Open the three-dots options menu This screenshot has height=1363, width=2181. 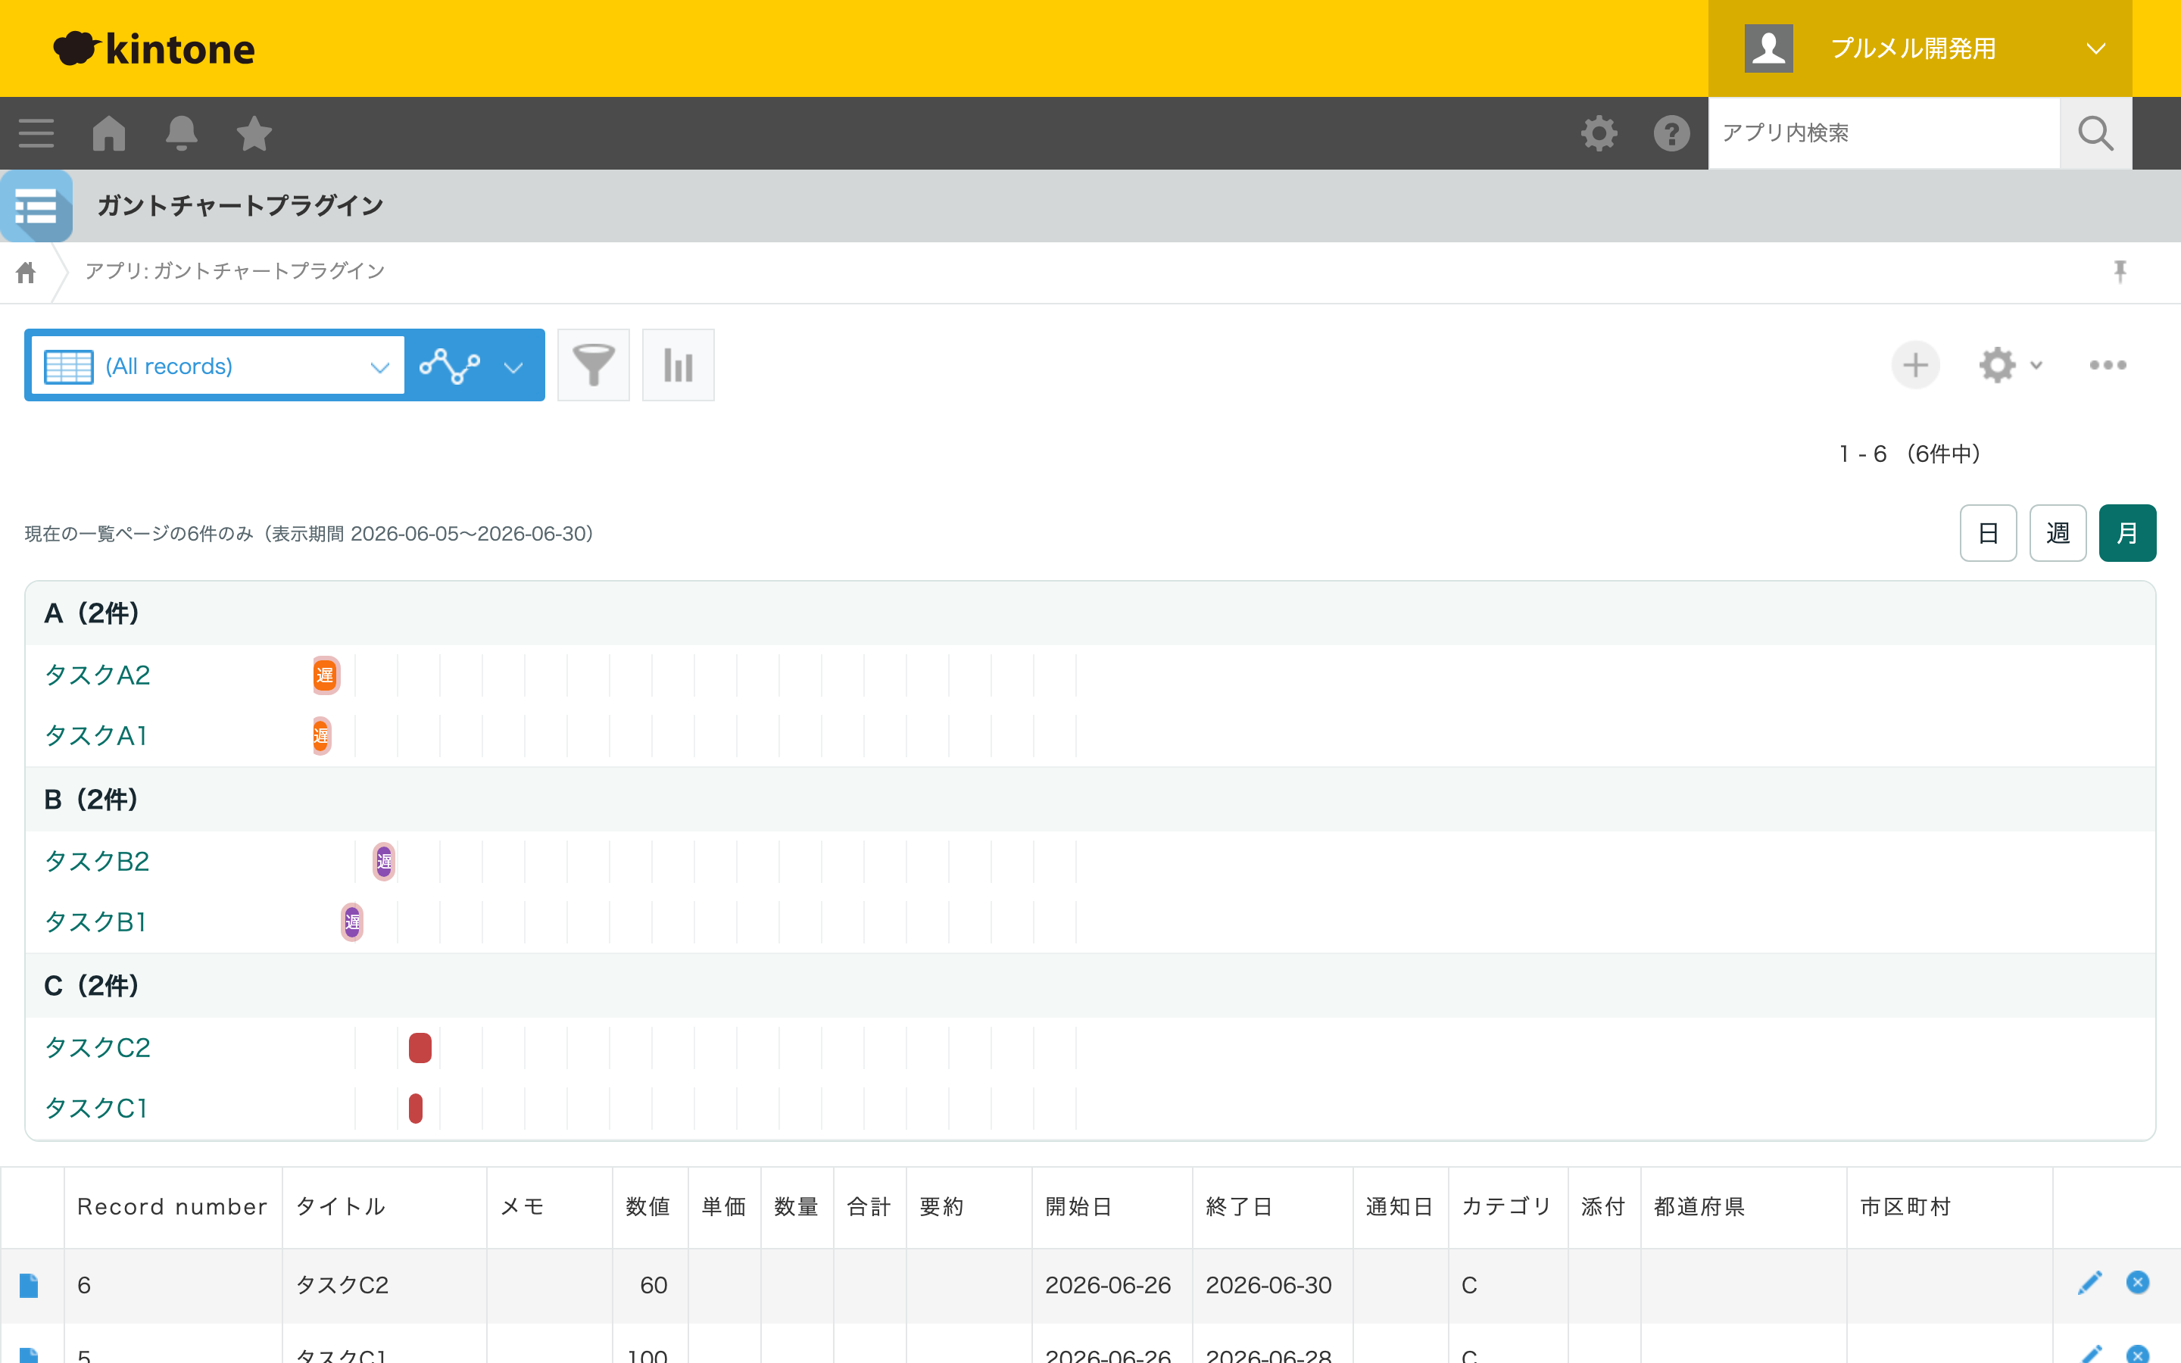click(x=2107, y=365)
